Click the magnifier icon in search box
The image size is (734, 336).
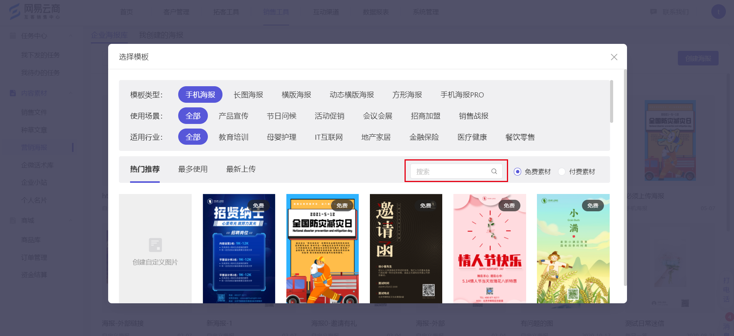point(494,171)
